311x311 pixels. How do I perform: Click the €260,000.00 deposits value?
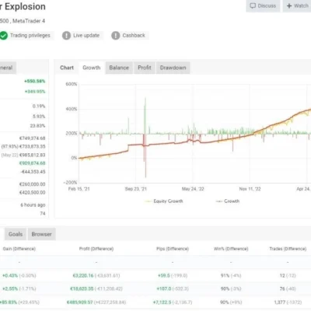pos(32,184)
